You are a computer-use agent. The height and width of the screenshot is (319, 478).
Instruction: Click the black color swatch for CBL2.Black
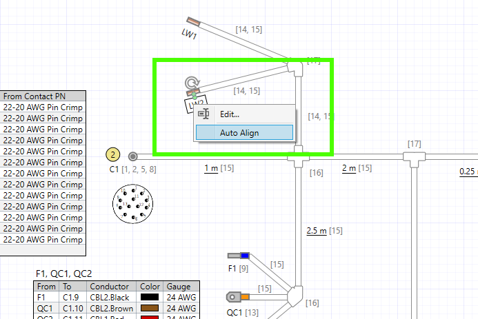pyautogui.click(x=150, y=297)
